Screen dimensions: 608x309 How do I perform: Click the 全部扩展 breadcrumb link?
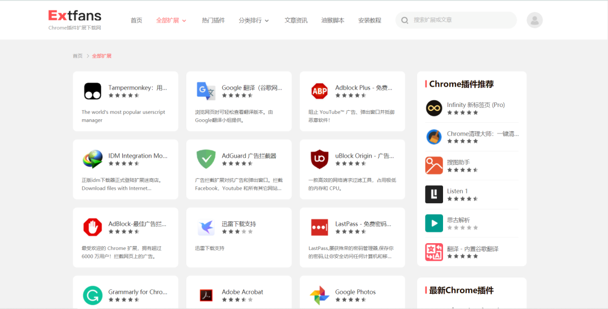click(101, 56)
